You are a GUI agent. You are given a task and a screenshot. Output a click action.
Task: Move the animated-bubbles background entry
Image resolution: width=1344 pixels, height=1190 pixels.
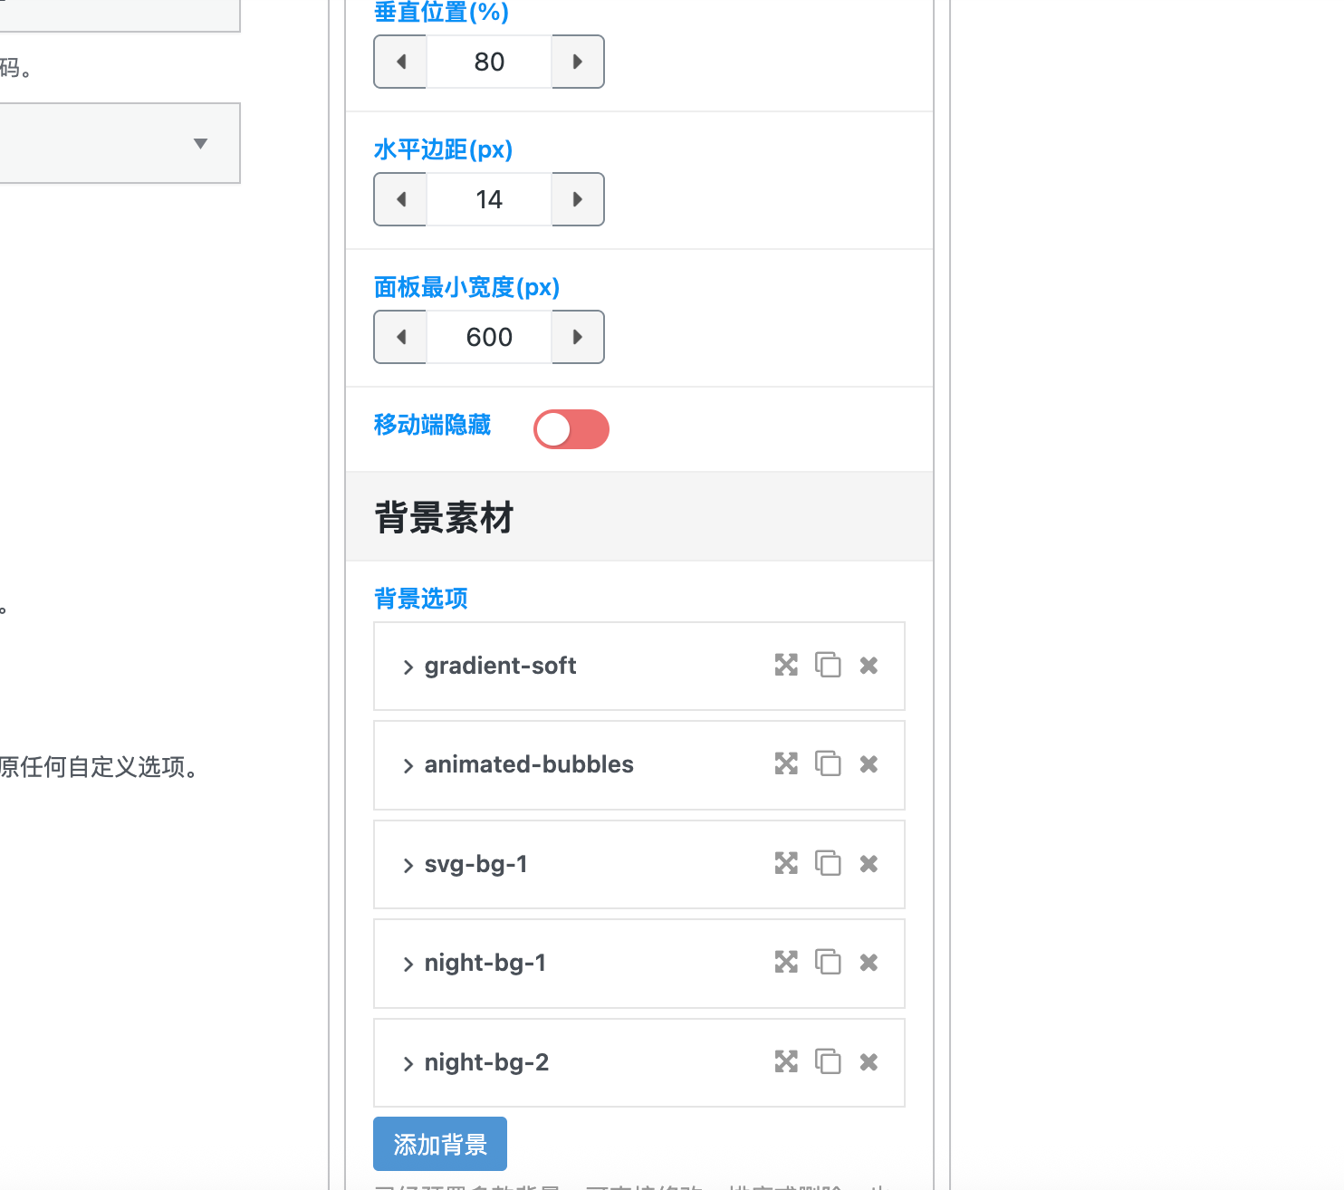tap(786, 763)
